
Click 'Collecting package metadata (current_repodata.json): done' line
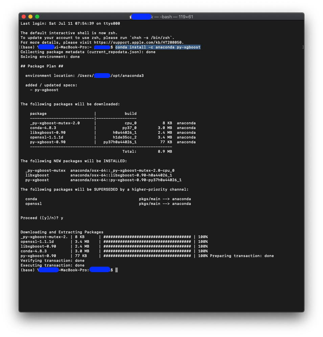[x=88, y=52]
